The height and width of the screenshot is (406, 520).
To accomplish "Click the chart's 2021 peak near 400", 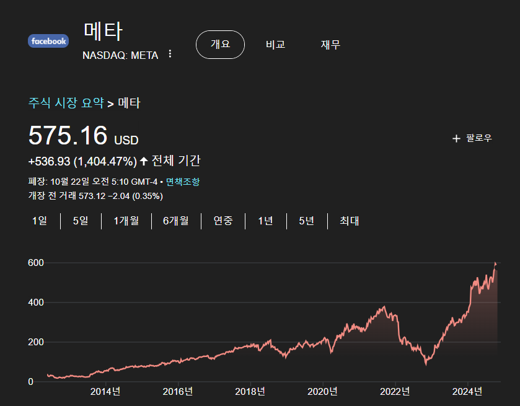I will 384,306.
